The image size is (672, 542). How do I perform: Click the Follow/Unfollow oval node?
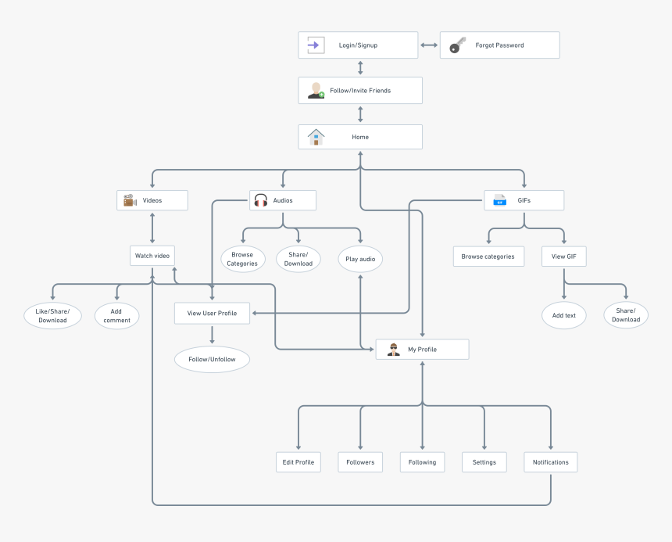[212, 359]
